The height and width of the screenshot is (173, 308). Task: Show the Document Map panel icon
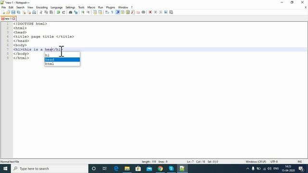[128, 12]
